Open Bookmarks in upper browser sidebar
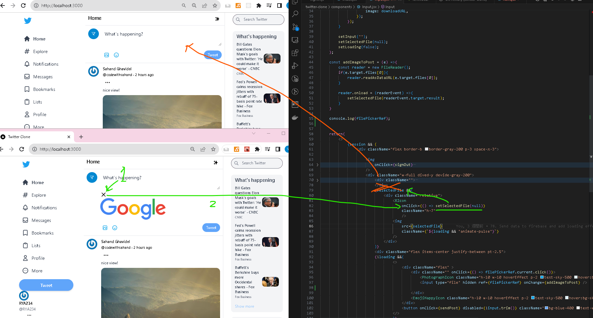 tap(40, 89)
